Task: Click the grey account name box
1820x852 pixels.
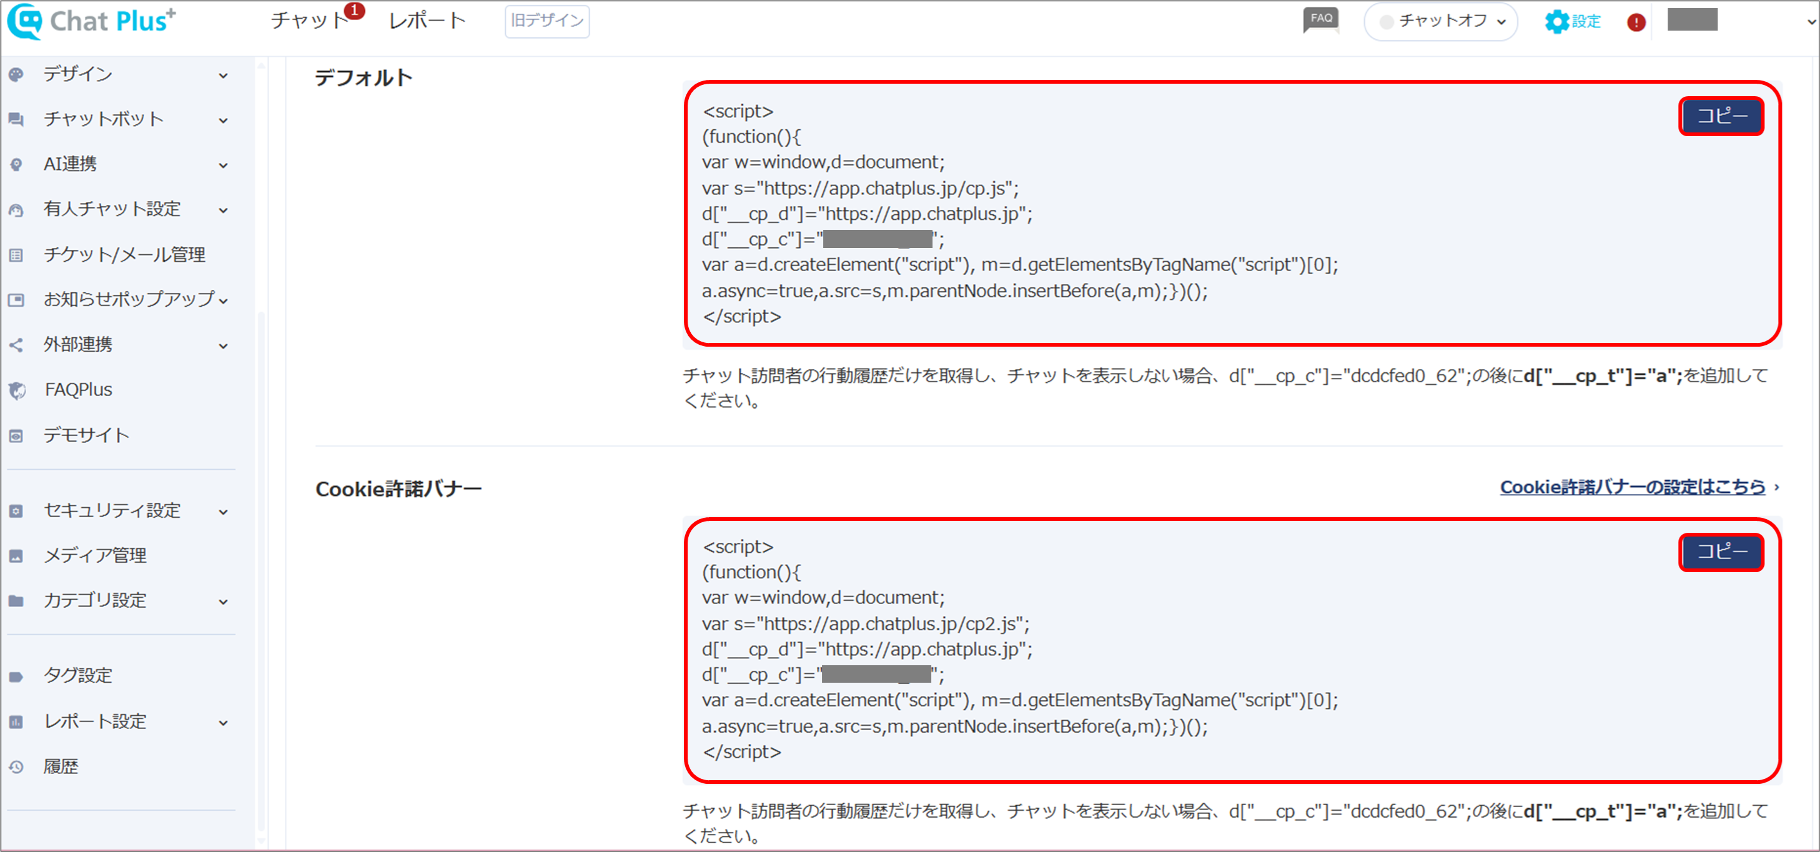Action: [1692, 20]
